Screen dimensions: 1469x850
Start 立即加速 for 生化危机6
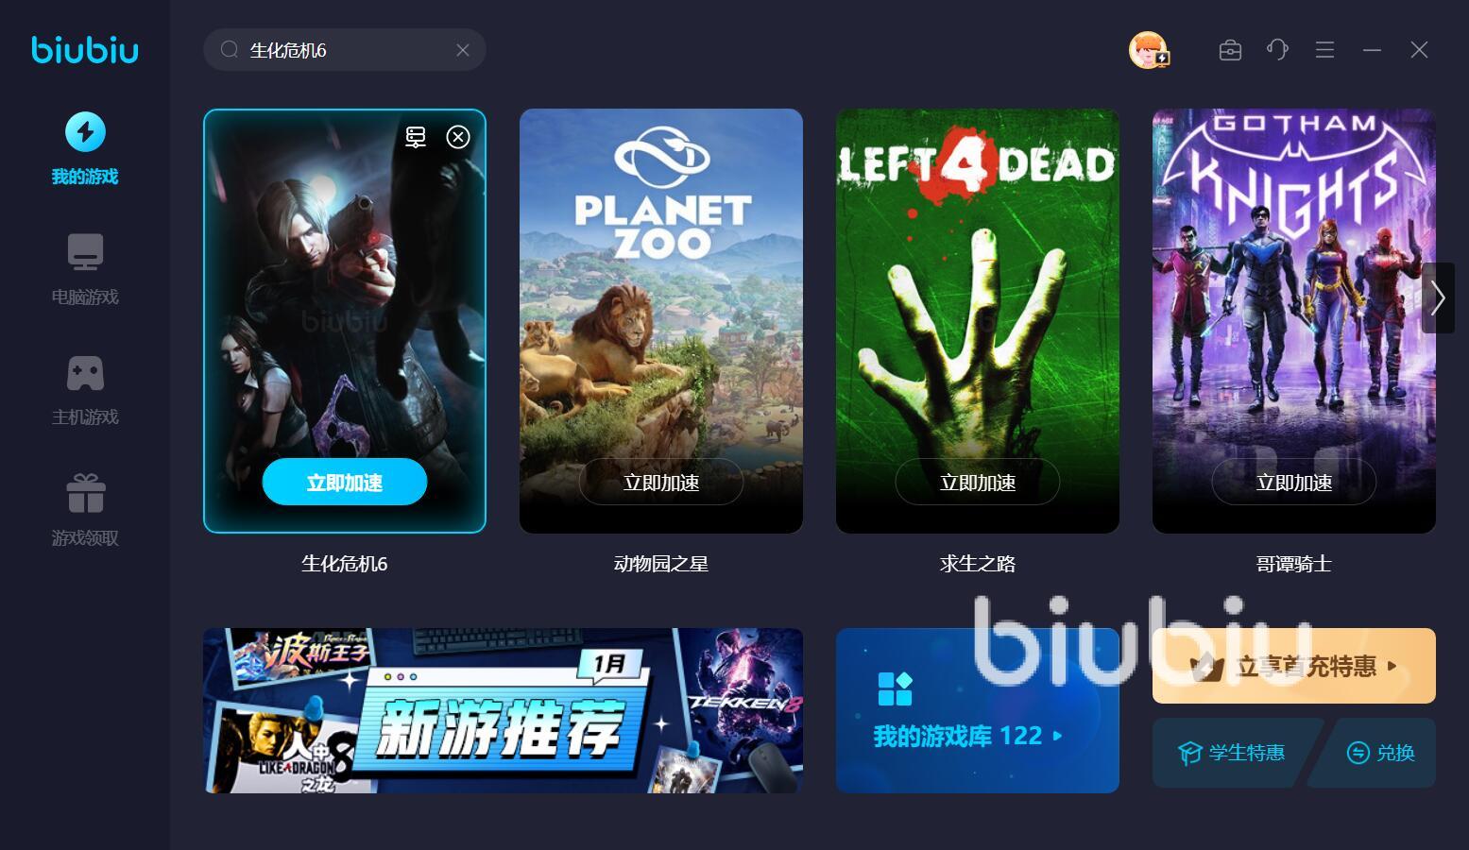[345, 483]
